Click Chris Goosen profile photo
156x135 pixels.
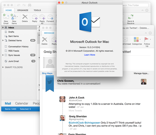click(144, 82)
